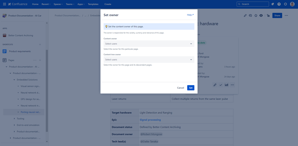Click the Light Detection and Ranging cell
Viewport: 298px width, 146px height.
pyautogui.click(x=186, y=113)
